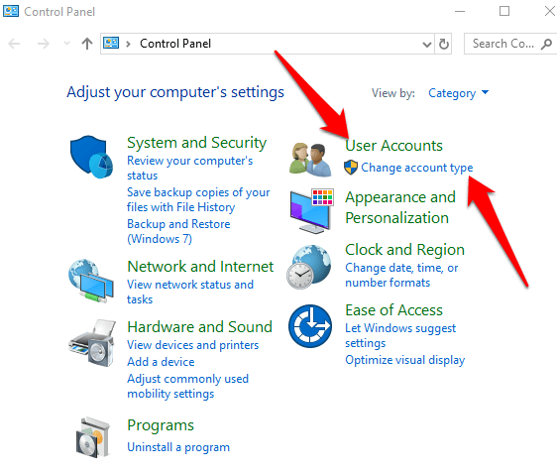Open Network and Internet category

tap(200, 267)
